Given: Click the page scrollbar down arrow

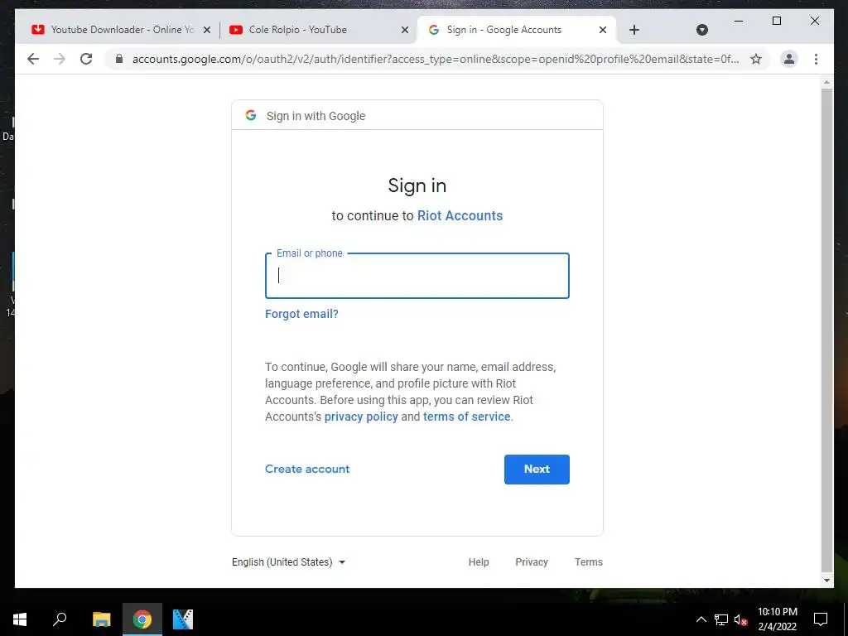Looking at the screenshot, I should 826,581.
